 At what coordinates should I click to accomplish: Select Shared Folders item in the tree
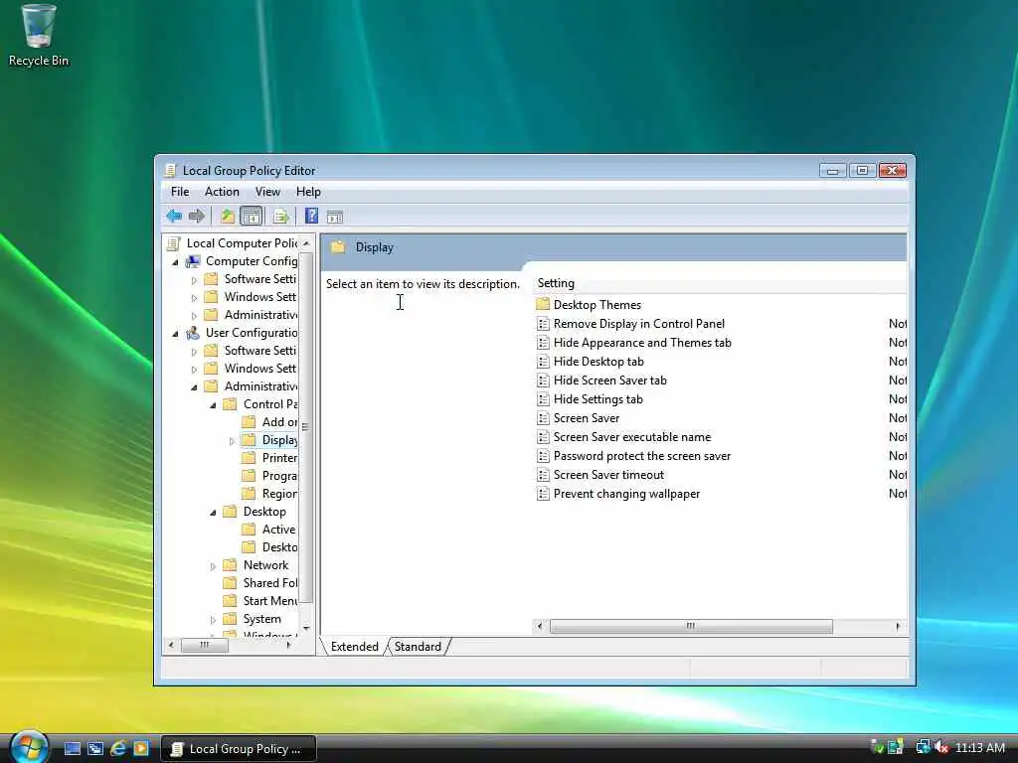click(269, 583)
